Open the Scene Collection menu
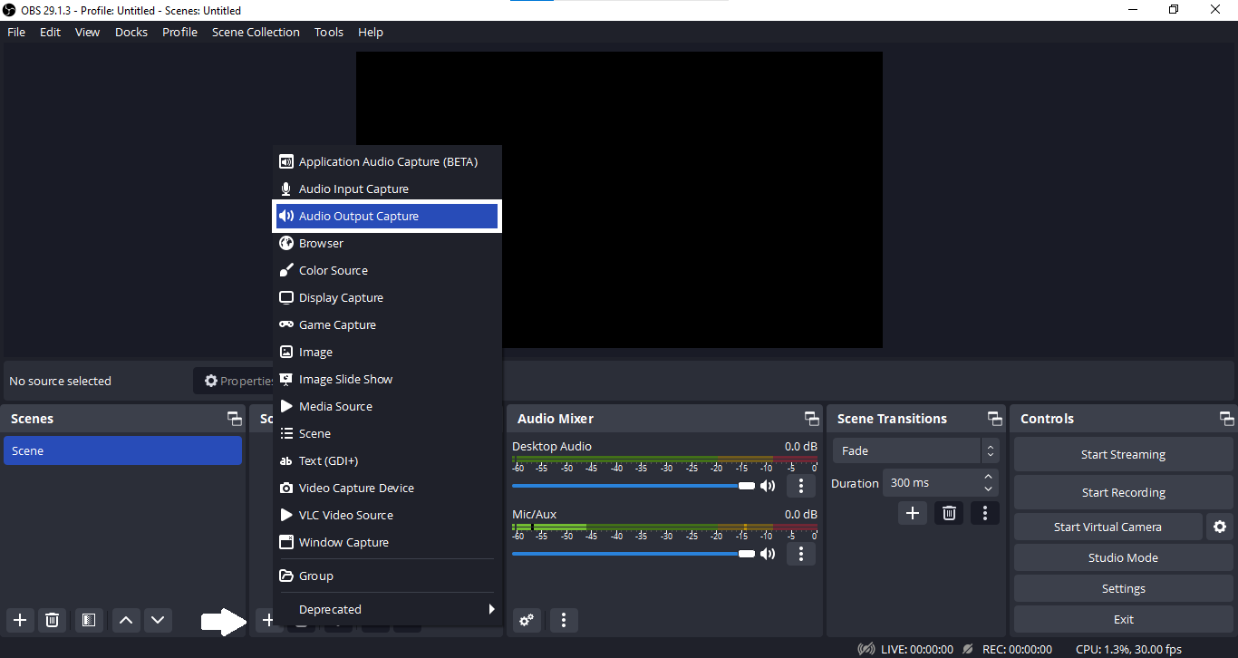The image size is (1238, 658). pos(256,32)
